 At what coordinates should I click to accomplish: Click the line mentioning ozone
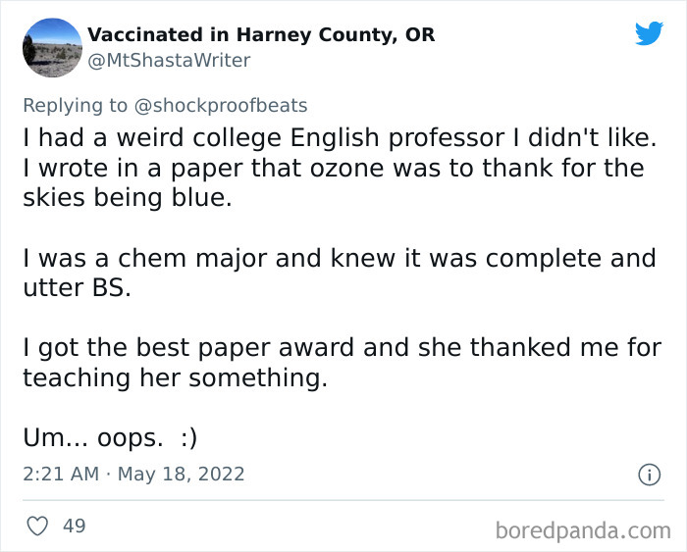click(333, 168)
